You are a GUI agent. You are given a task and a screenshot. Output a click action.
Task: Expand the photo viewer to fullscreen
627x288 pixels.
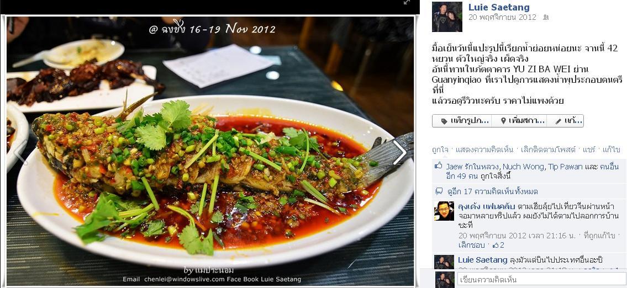(x=407, y=2)
